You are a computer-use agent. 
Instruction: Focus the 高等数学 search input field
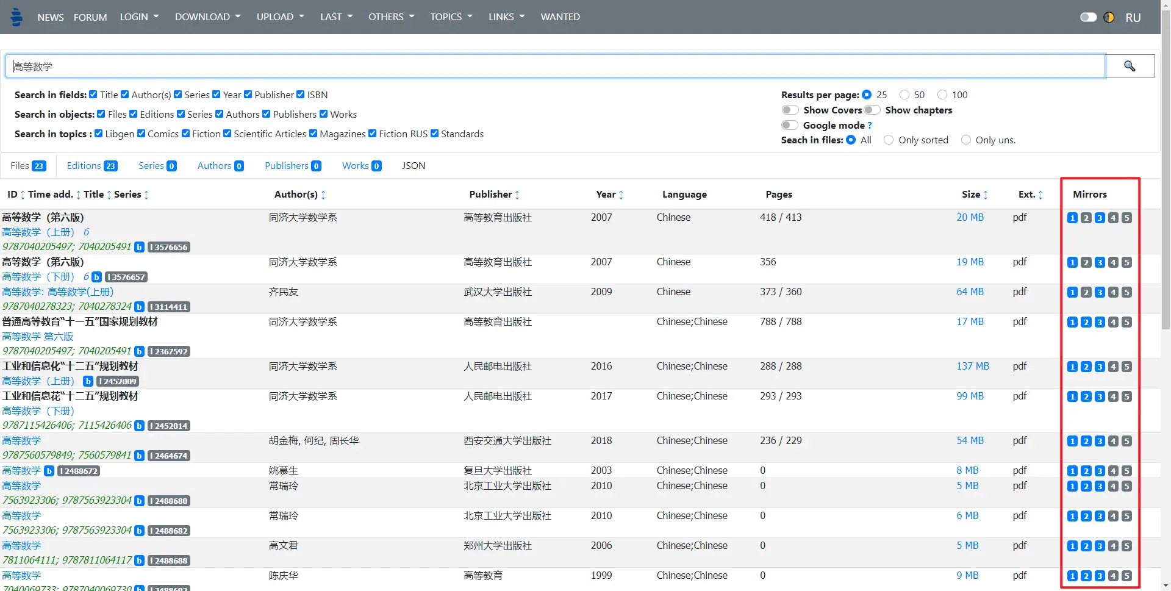pos(555,66)
